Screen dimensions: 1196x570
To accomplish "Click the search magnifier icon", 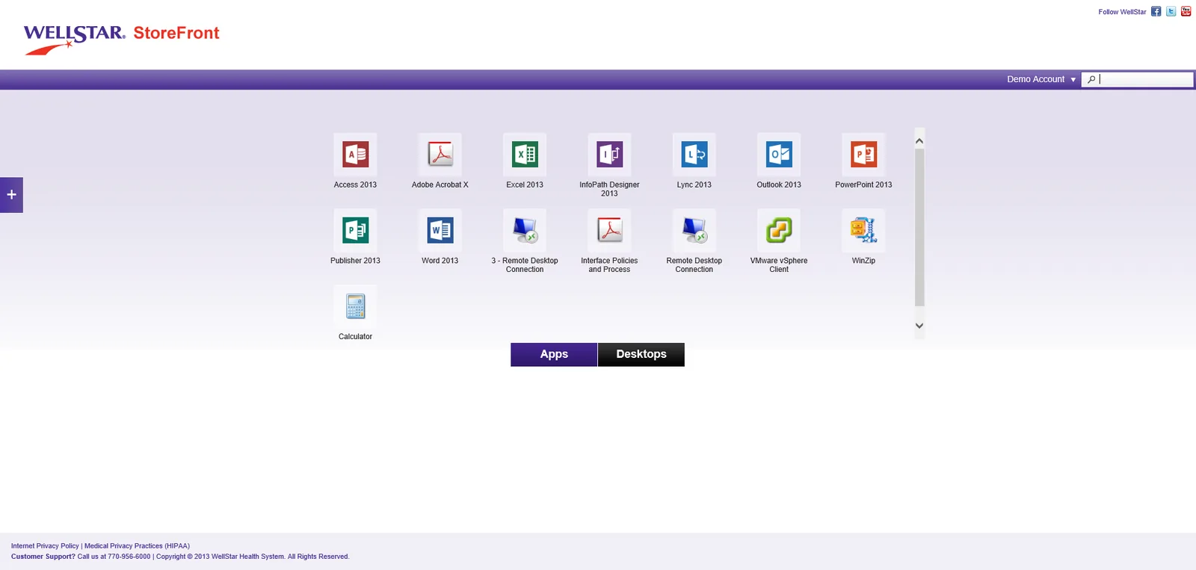I will (x=1091, y=80).
